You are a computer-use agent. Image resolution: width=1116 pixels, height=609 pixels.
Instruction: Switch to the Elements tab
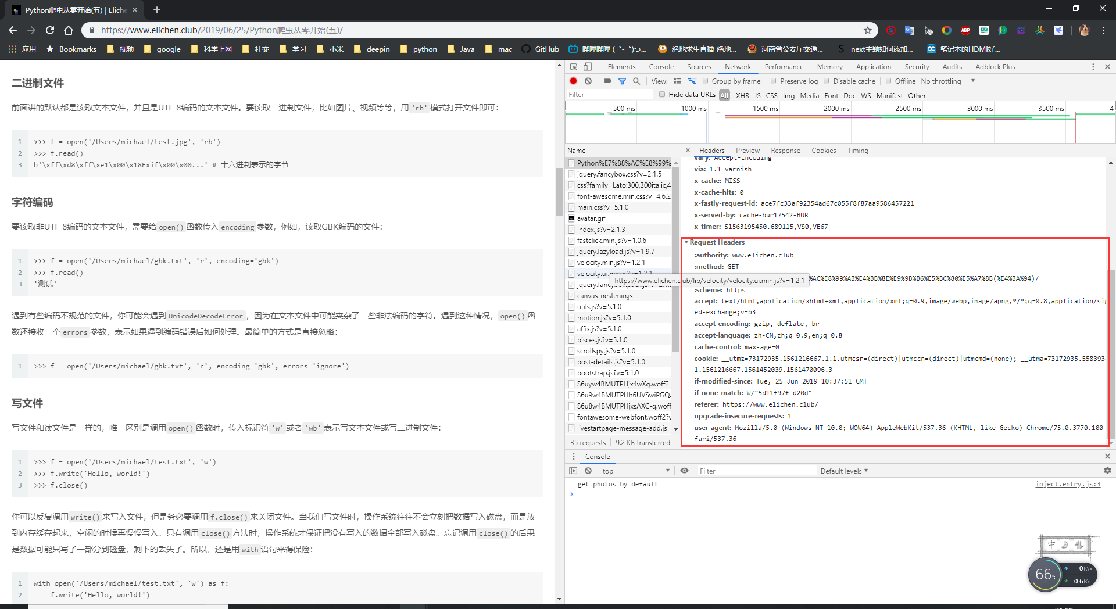621,67
